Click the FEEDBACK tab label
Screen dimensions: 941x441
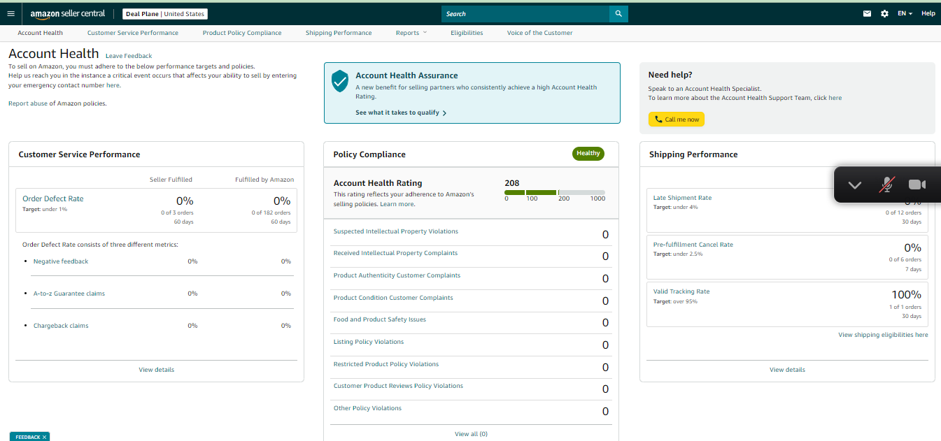[x=28, y=437]
